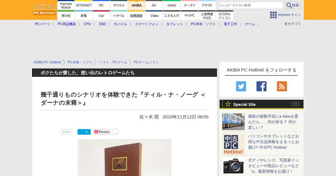Click PCゲームソフト breadcrumb link
This screenshot has width=336, height=176.
point(146,62)
